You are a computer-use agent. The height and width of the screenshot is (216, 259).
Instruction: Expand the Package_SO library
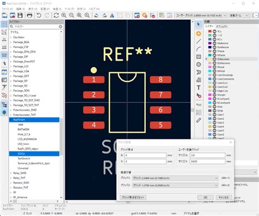pyautogui.click(x=11, y=86)
